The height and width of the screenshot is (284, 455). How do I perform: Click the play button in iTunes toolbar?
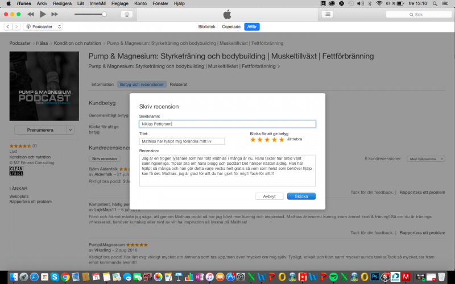tap(43, 14)
